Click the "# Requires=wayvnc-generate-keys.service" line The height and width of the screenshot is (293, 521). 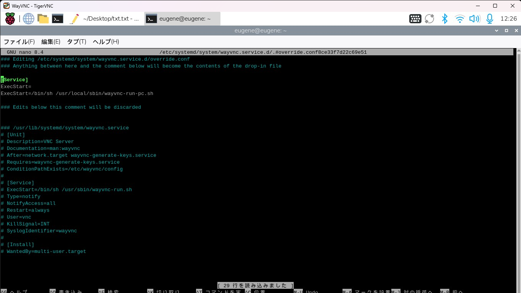[x=60, y=162]
